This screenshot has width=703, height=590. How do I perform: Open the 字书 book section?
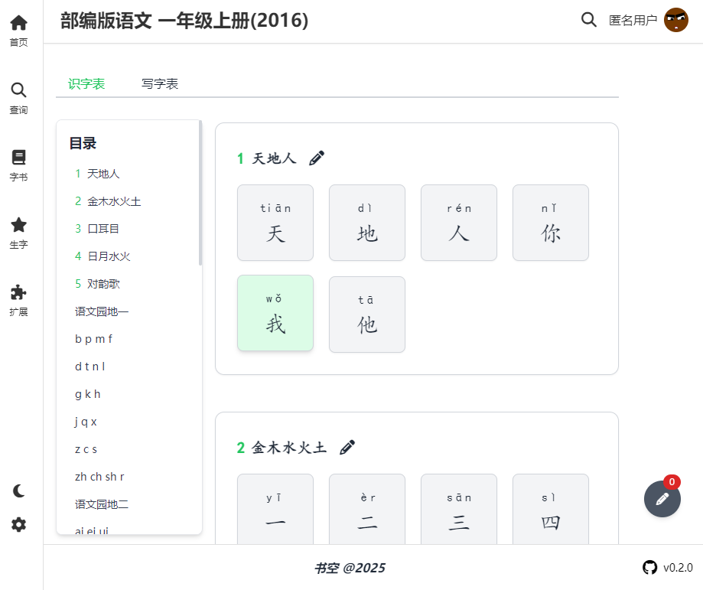click(18, 165)
